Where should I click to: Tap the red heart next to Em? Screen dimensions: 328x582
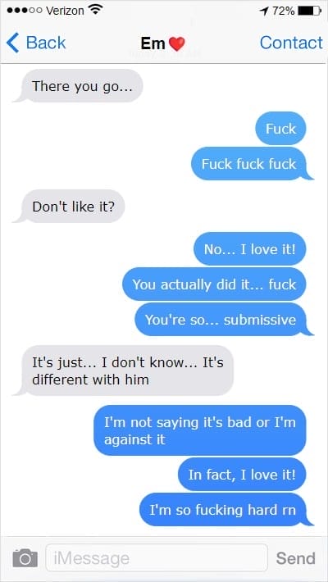(x=177, y=44)
